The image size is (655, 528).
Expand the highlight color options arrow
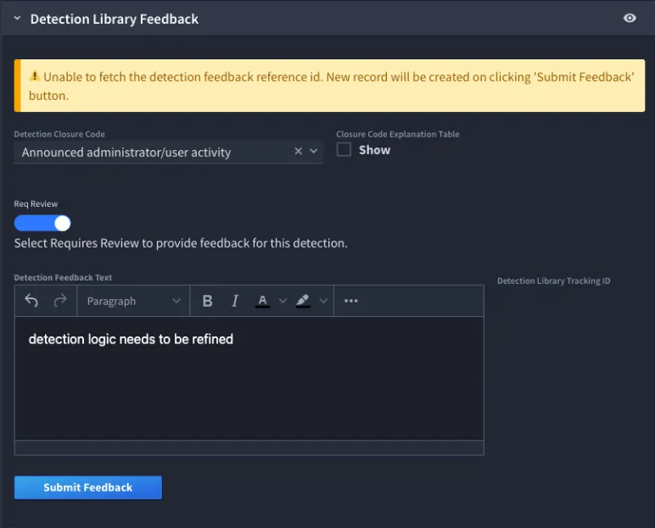[x=323, y=301]
